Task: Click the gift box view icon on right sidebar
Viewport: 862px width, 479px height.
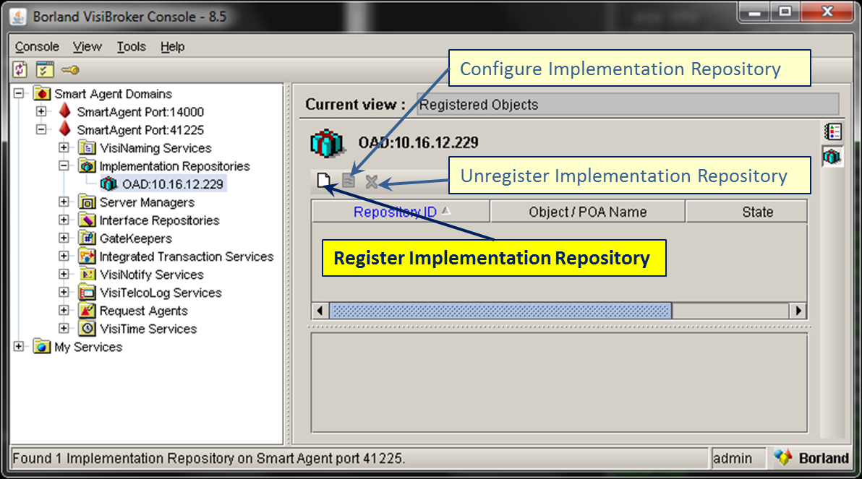Action: pyautogui.click(x=832, y=157)
